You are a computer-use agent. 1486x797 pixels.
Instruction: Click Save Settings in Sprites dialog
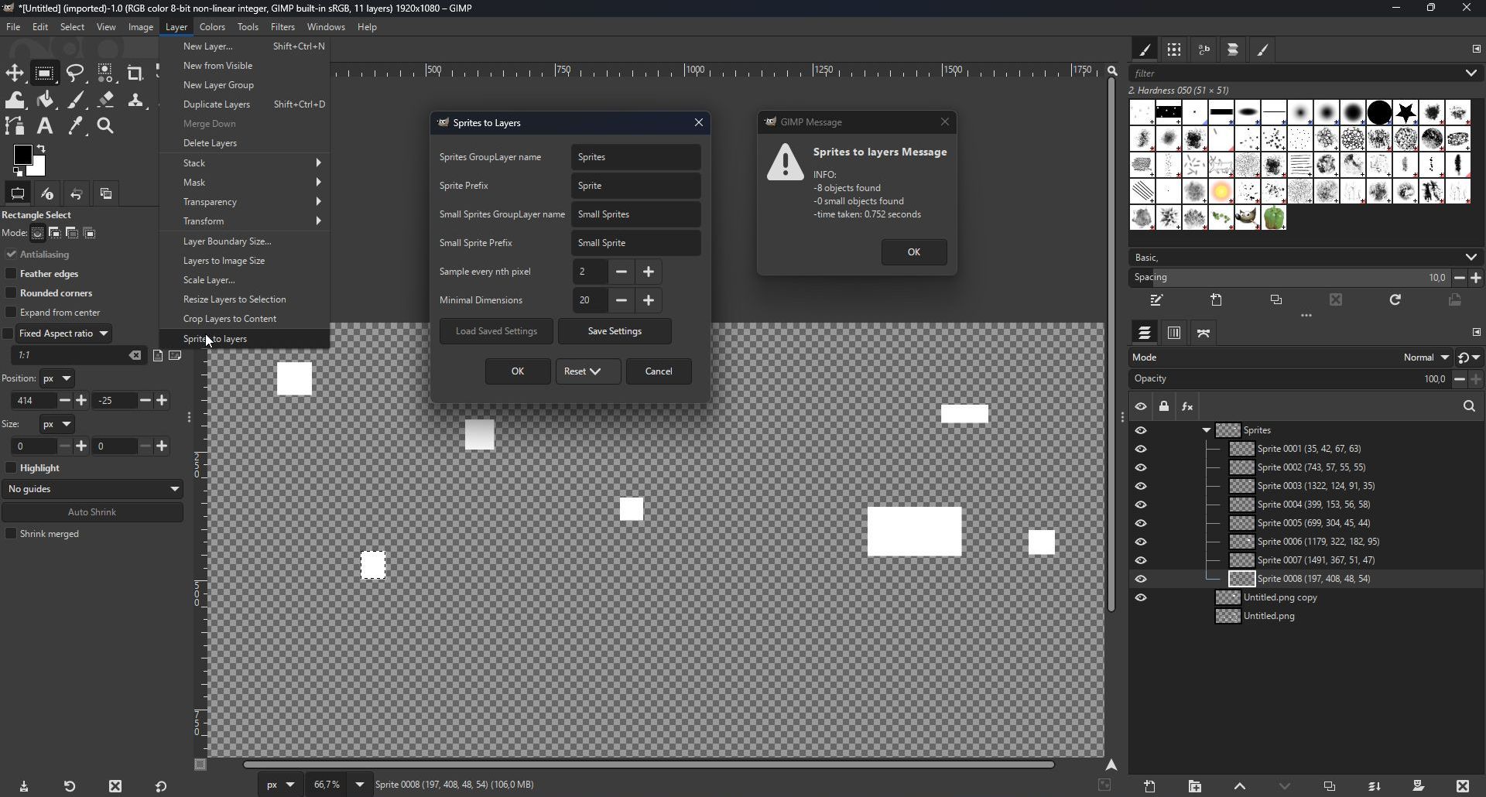click(615, 331)
